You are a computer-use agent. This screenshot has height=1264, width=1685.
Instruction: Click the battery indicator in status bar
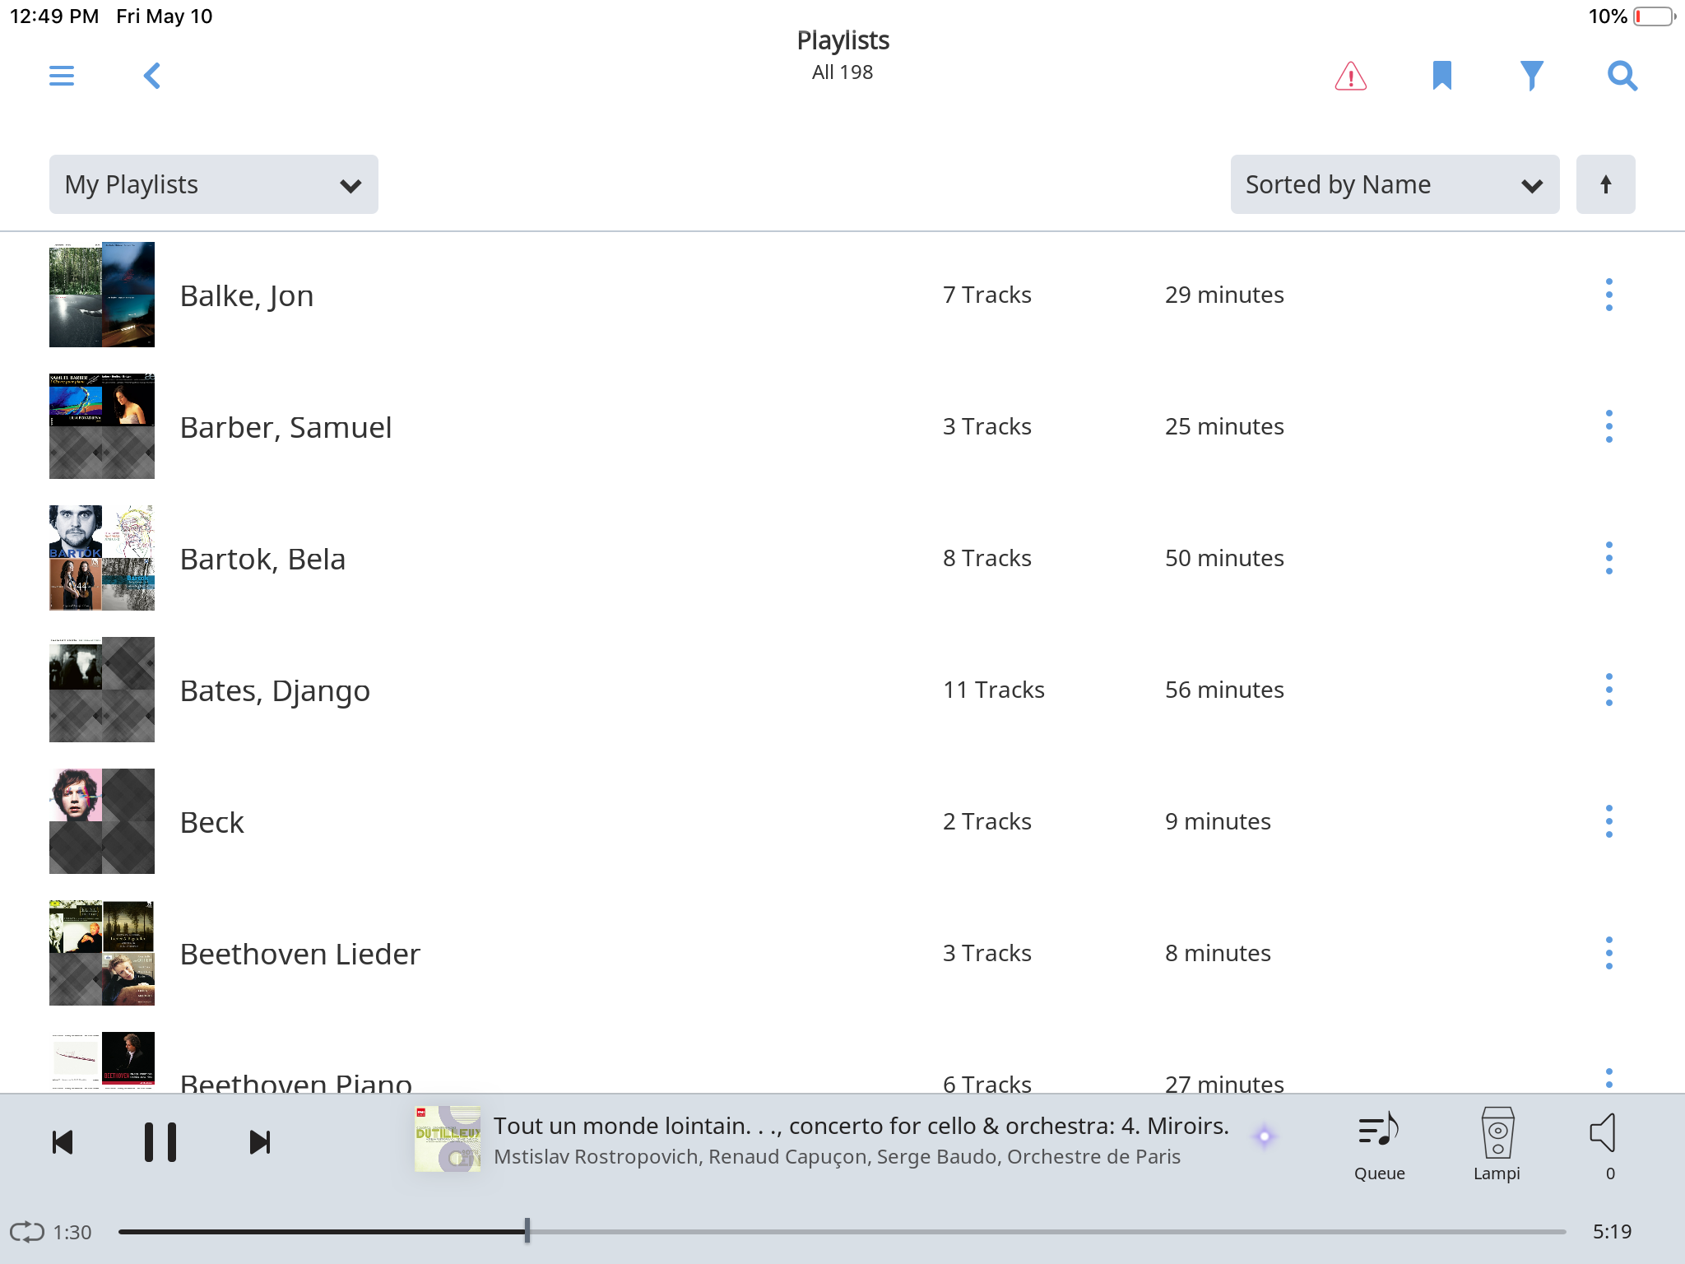pyautogui.click(x=1654, y=16)
